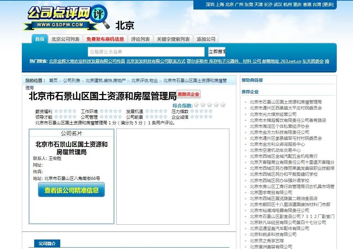Rate 公司管理 by clicking its first star
Viewport: 353px width, 249px height.
[101, 117]
